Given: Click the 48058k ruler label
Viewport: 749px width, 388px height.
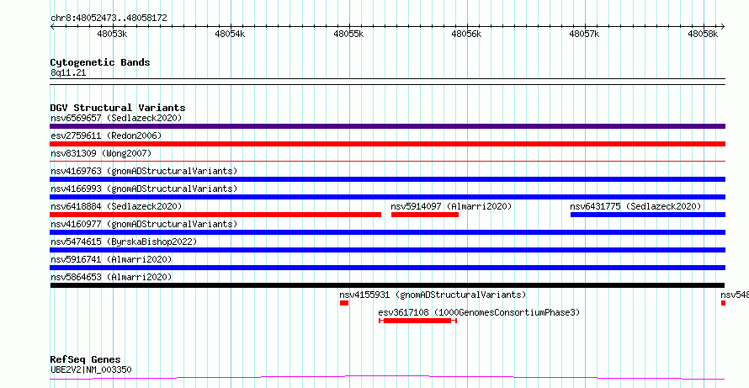Looking at the screenshot, I should [704, 34].
